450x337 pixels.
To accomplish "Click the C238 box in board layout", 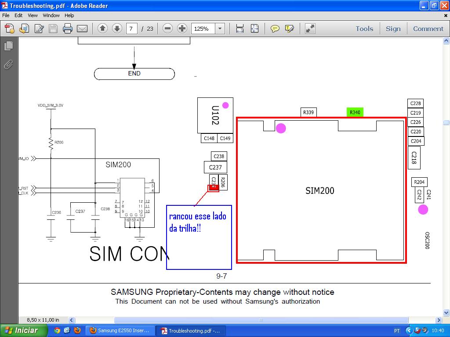I will click(x=219, y=157).
